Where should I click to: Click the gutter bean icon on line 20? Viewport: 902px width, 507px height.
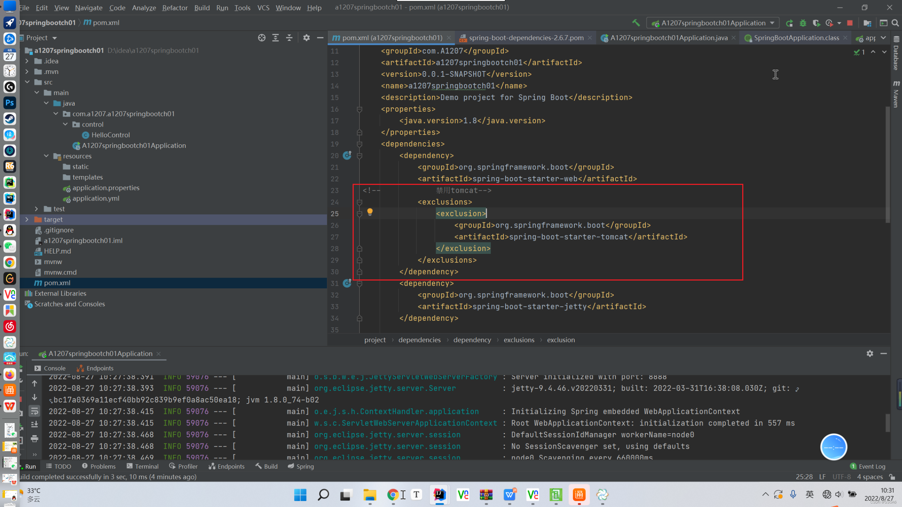347,155
